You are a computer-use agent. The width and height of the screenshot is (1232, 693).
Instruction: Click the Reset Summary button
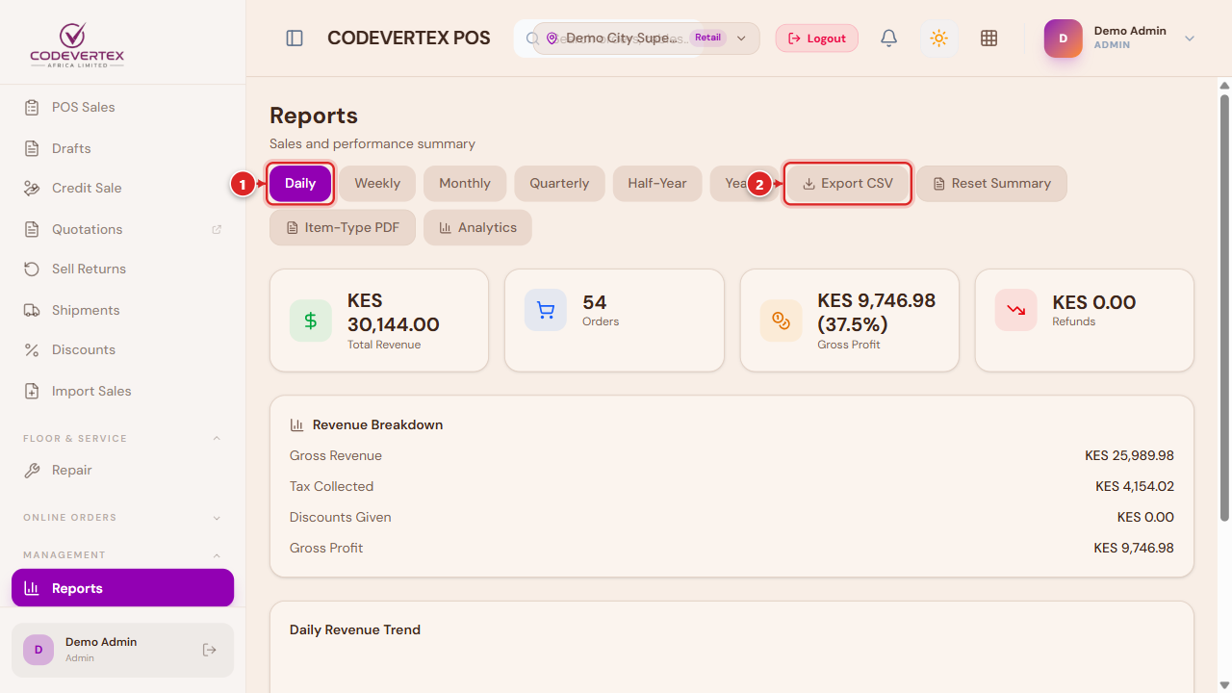click(991, 183)
